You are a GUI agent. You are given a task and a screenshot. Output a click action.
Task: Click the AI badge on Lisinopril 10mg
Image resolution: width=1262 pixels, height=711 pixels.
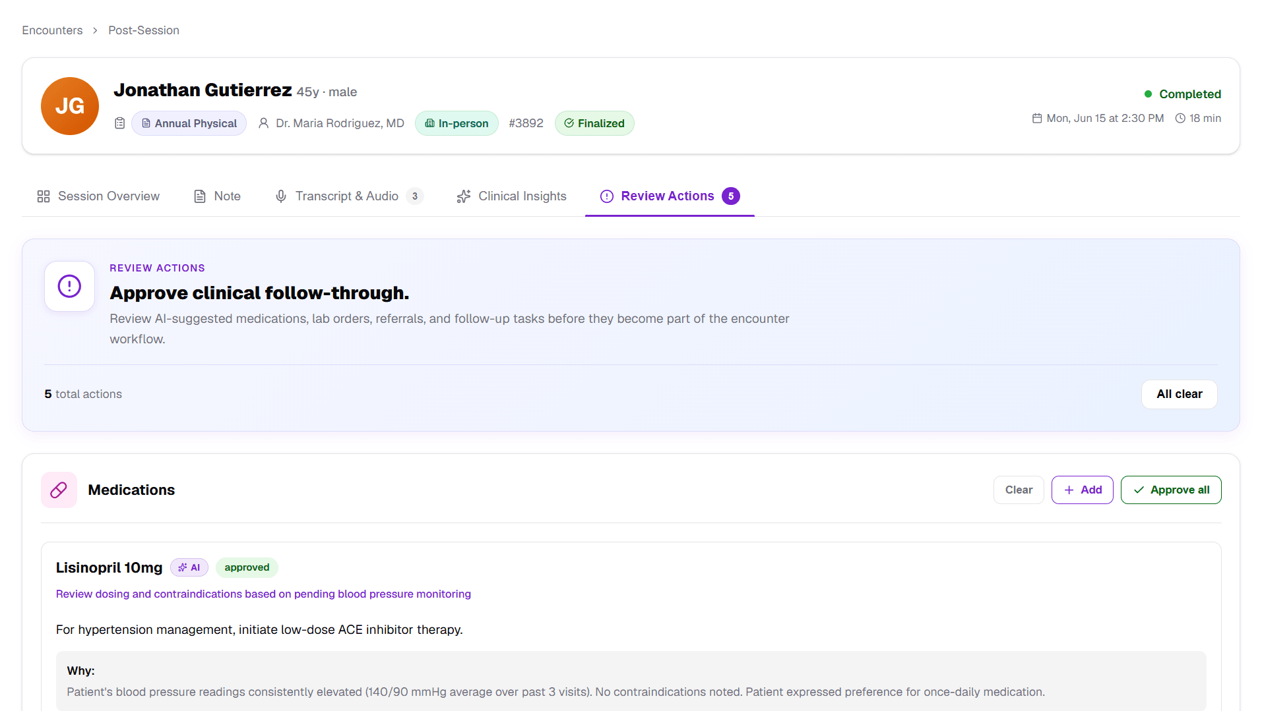point(189,567)
